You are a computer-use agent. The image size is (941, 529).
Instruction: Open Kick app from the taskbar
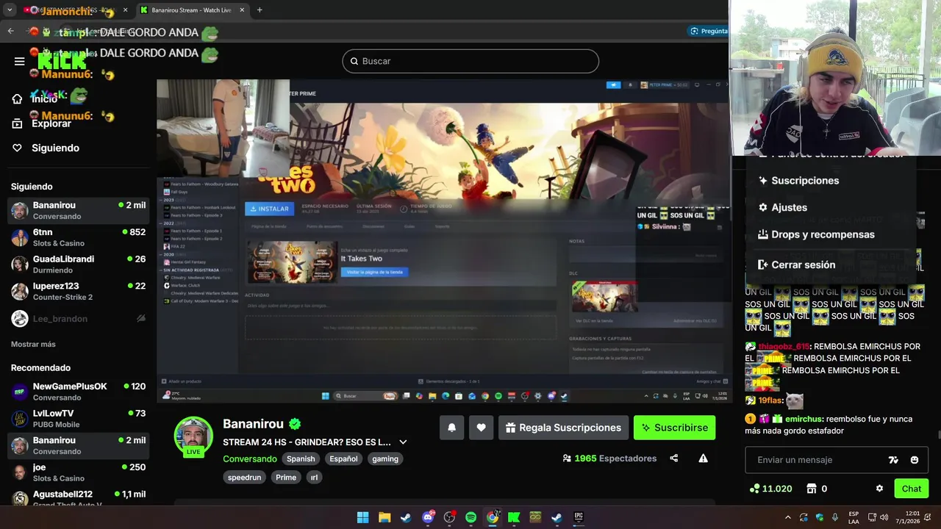pyautogui.click(x=514, y=517)
